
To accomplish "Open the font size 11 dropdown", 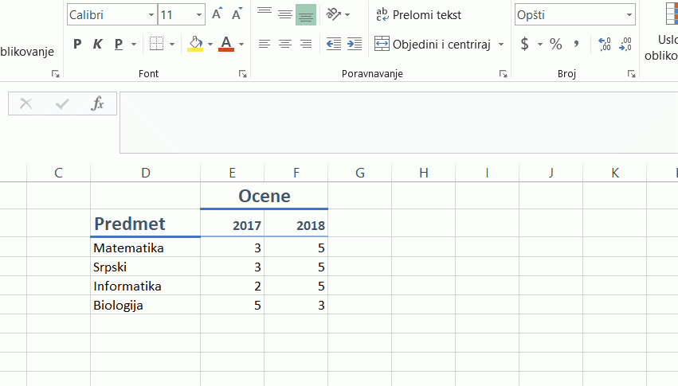I will [199, 14].
